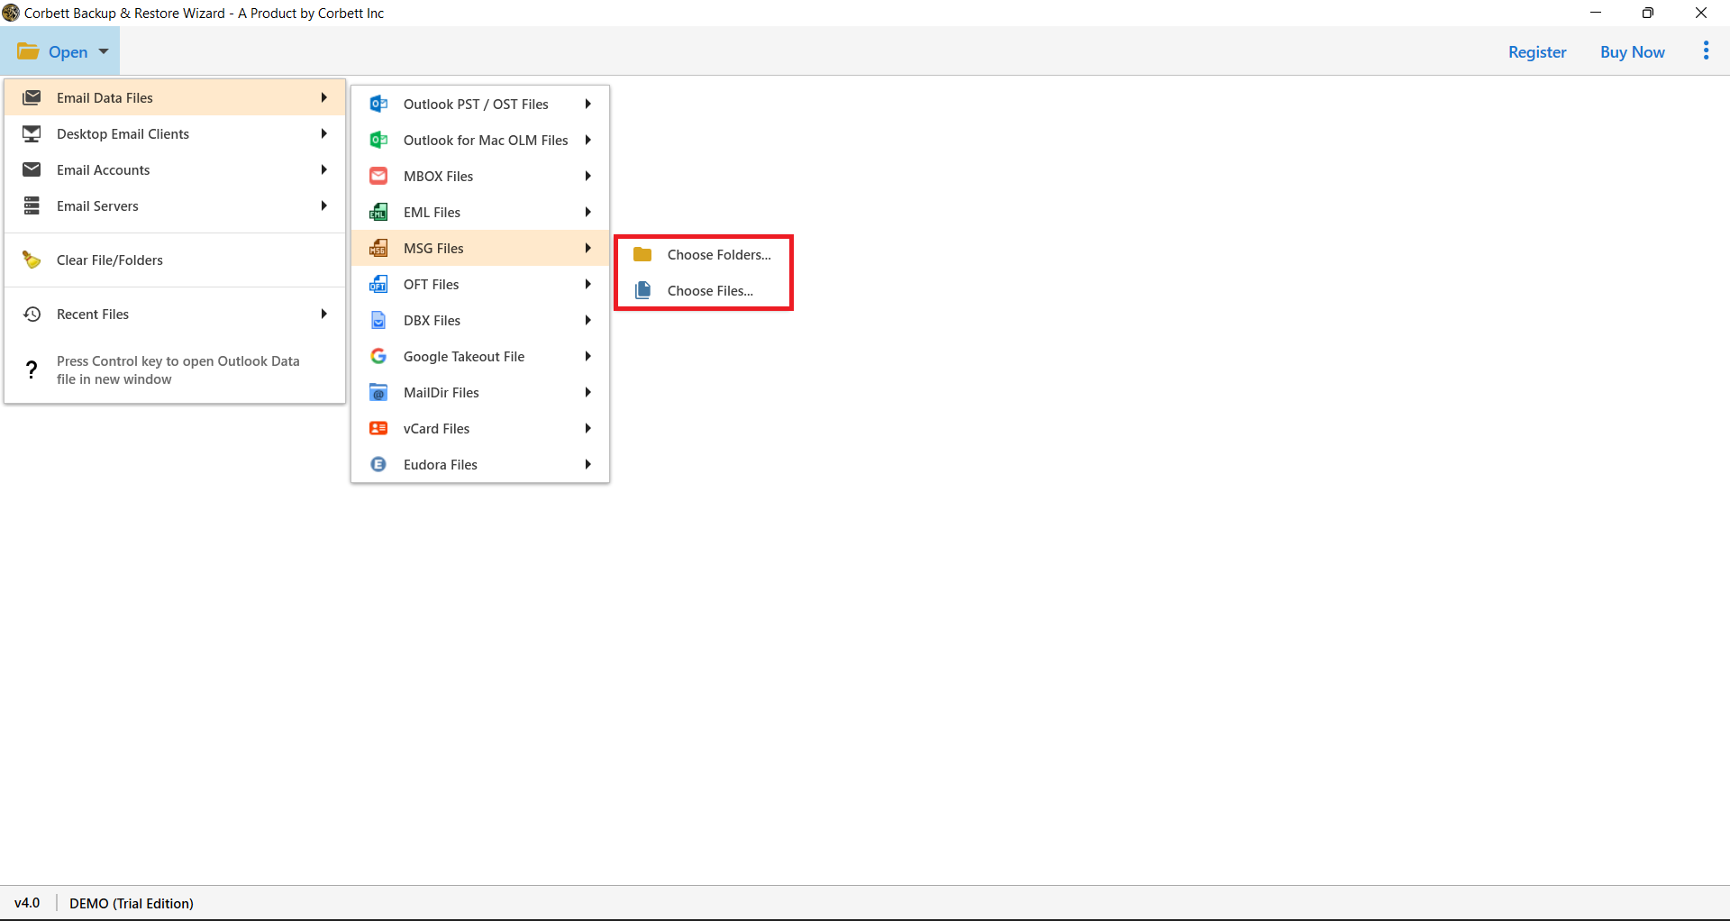Click the question mark help icon
This screenshot has width=1730, height=921.
32,369
